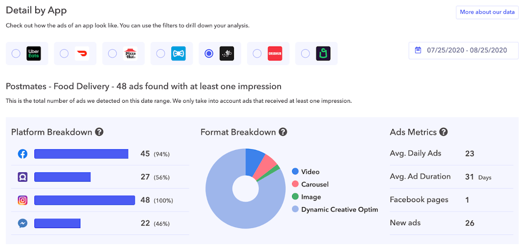The width and height of the screenshot is (523, 249).
Task: Click the Facebook platform icon
Action: pos(23,154)
